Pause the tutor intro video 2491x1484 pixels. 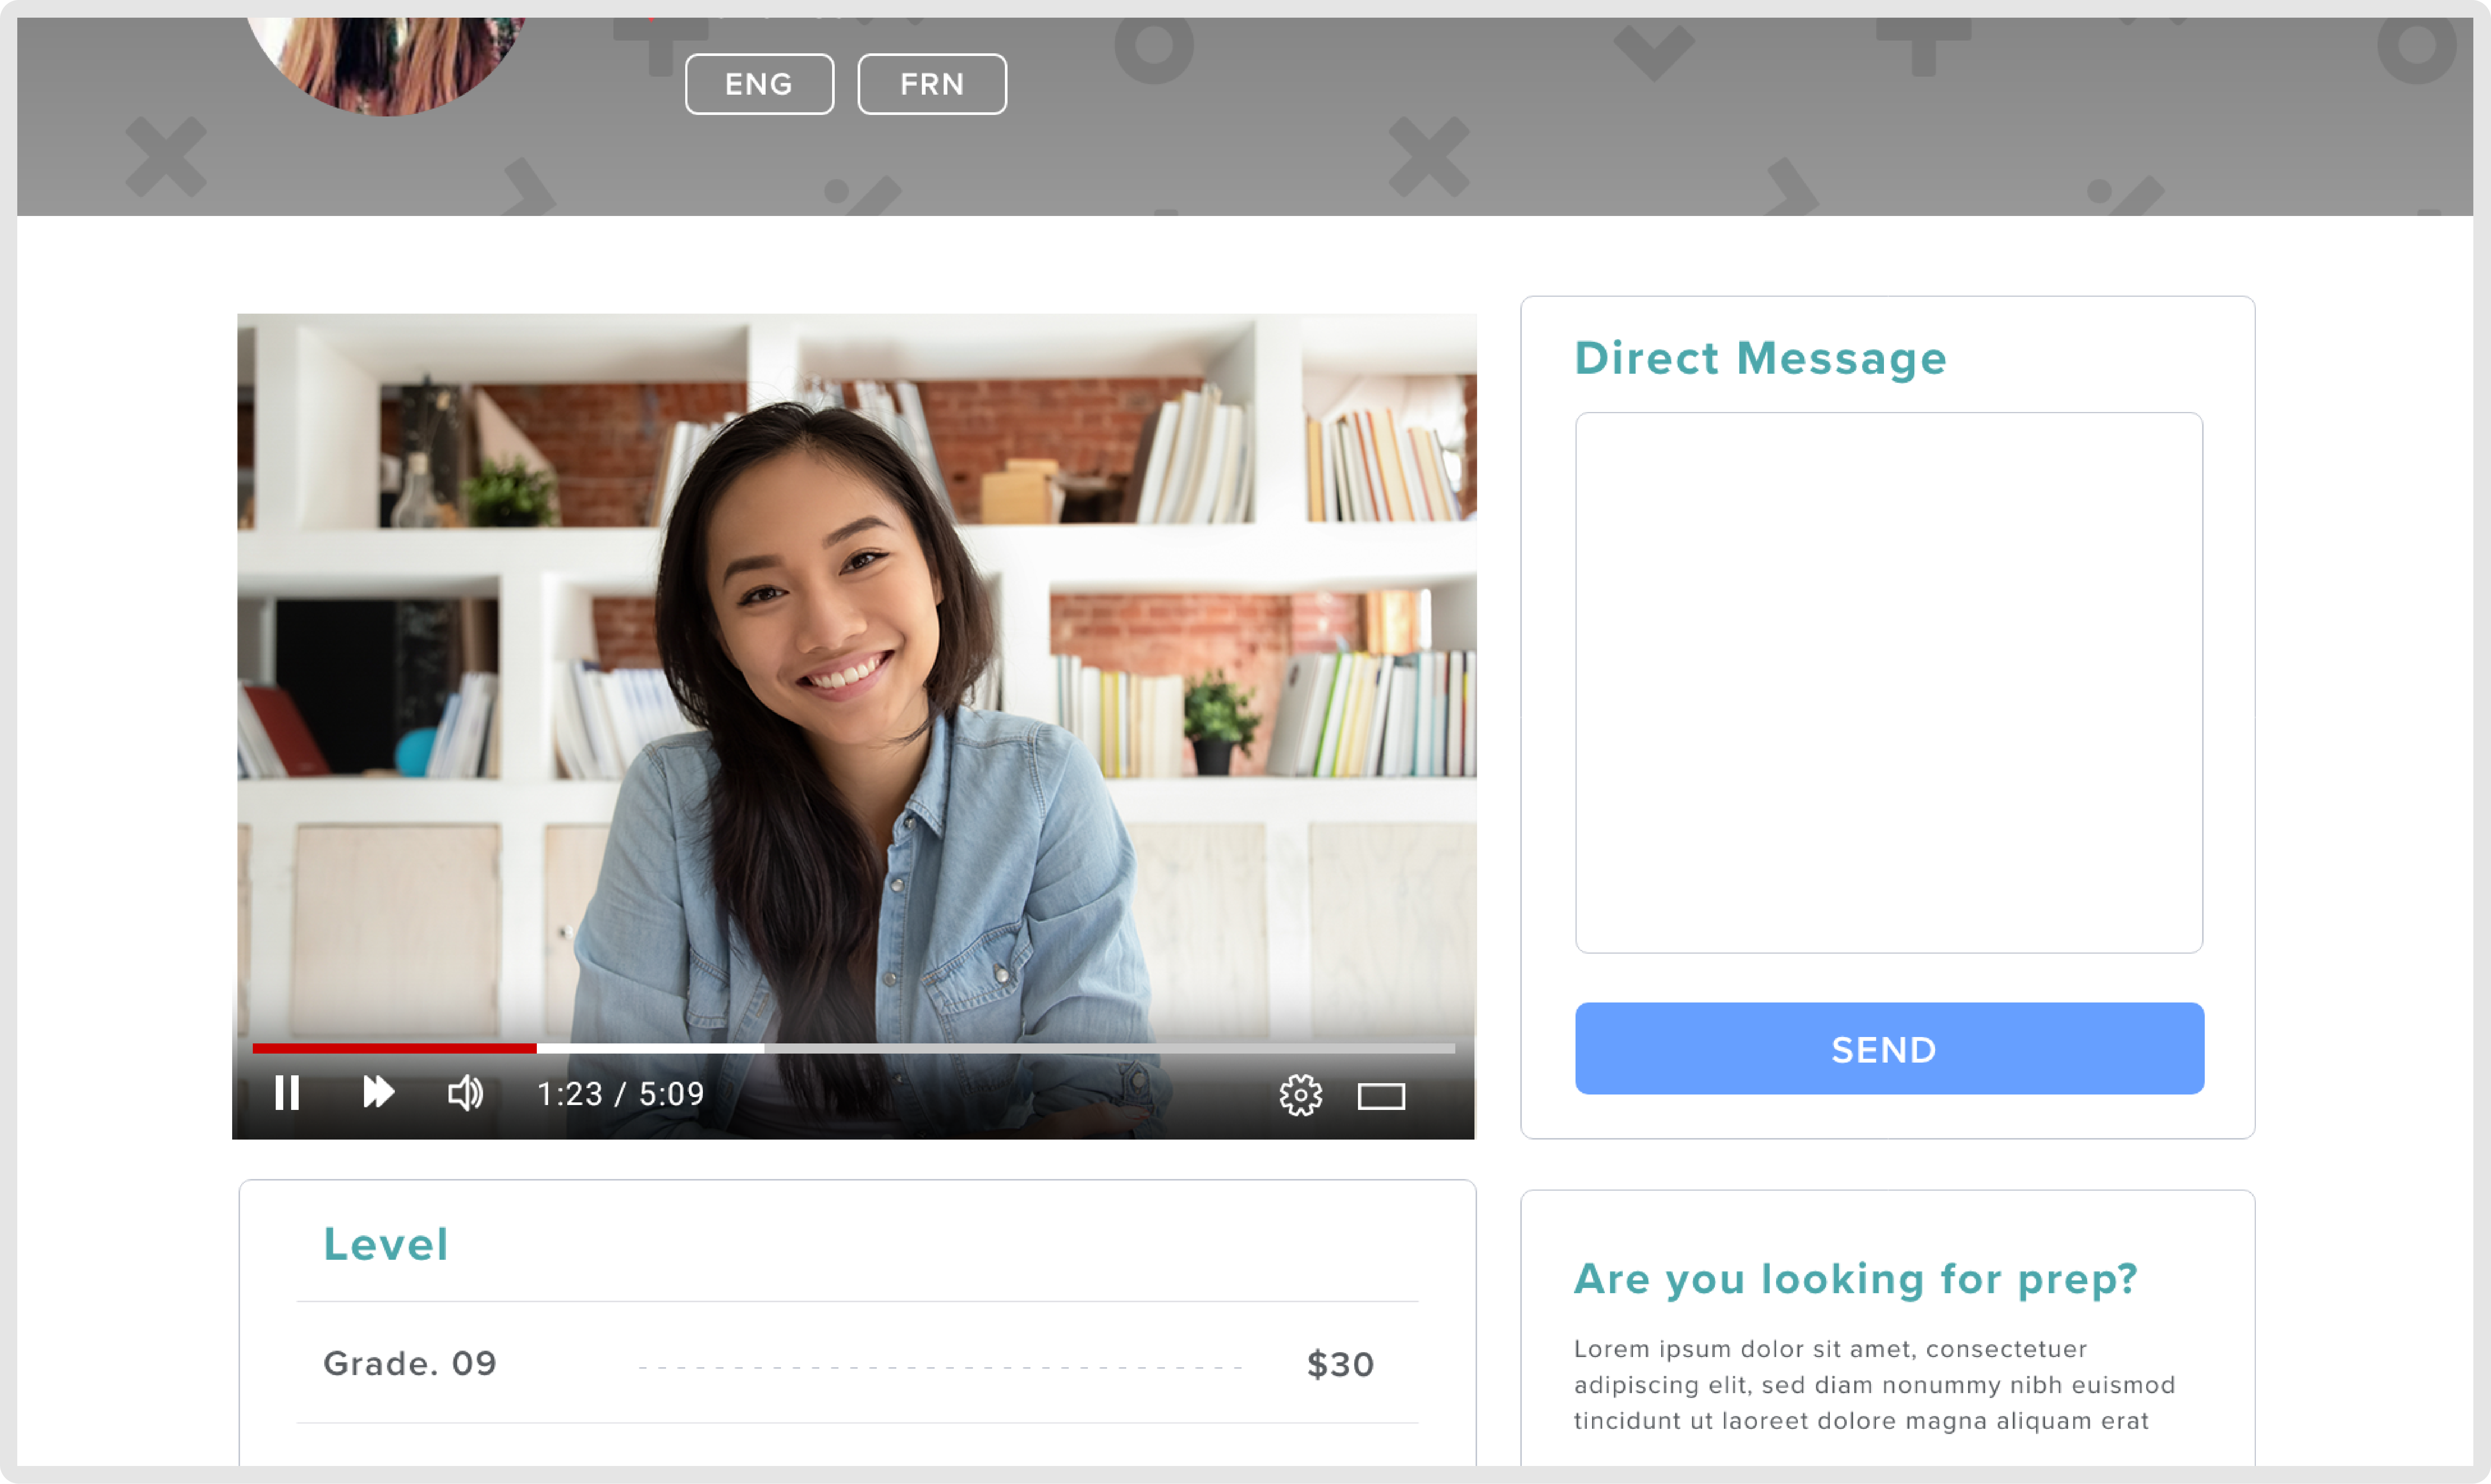tap(287, 1093)
